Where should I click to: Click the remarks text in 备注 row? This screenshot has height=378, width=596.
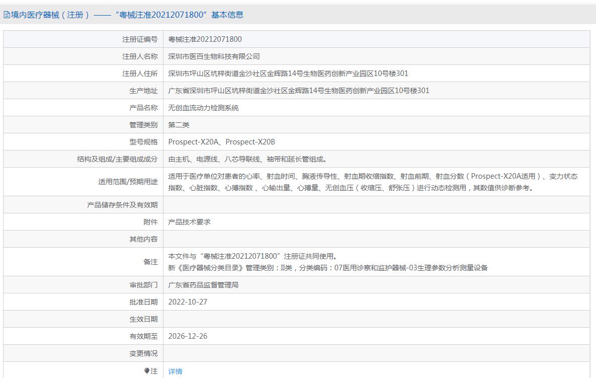click(x=327, y=262)
